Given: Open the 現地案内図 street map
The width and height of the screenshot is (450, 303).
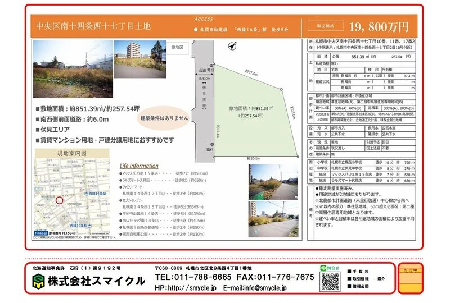Looking at the screenshot, I should (x=72, y=197).
